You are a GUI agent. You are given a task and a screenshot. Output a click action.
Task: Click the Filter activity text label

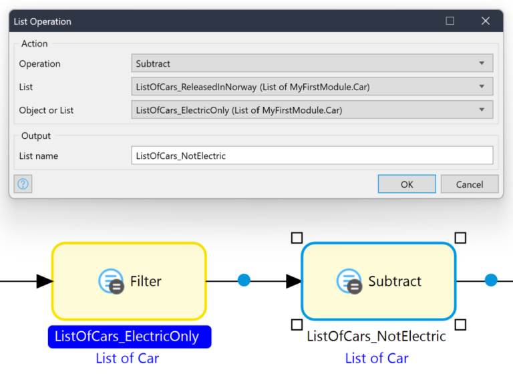[146, 281]
